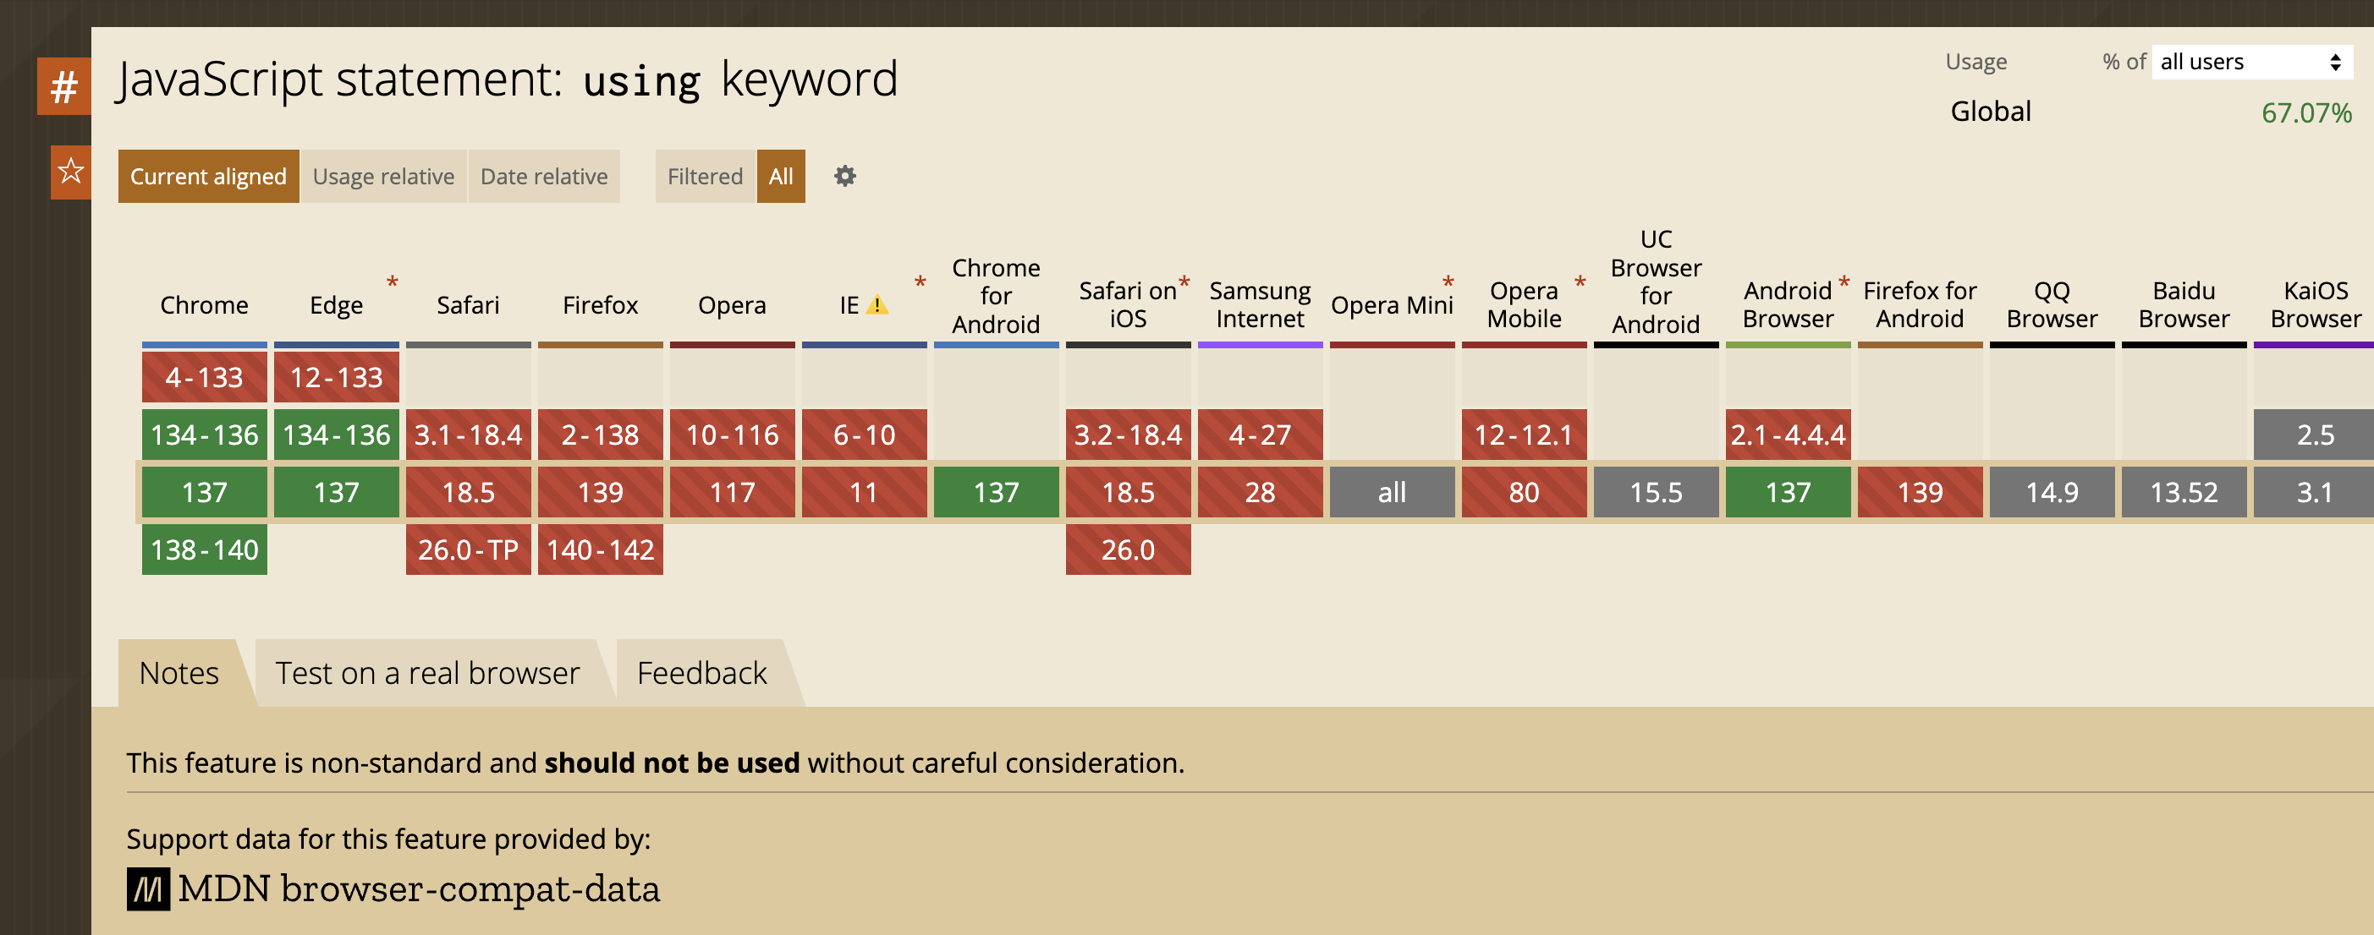2374x935 pixels.
Task: Click the asterisk beside Android Browser
Action: click(x=1844, y=282)
